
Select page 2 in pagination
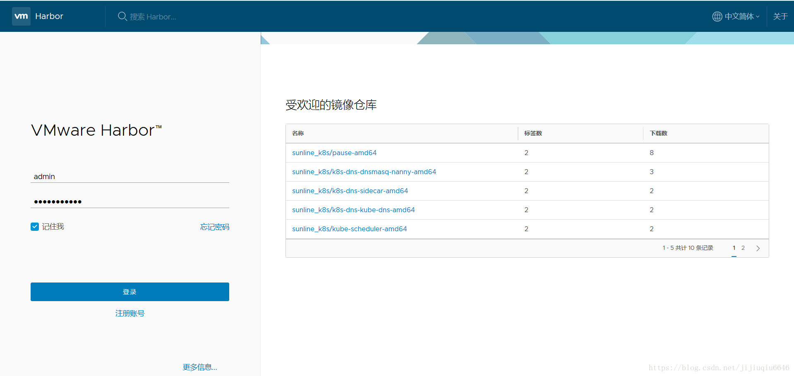coord(743,248)
